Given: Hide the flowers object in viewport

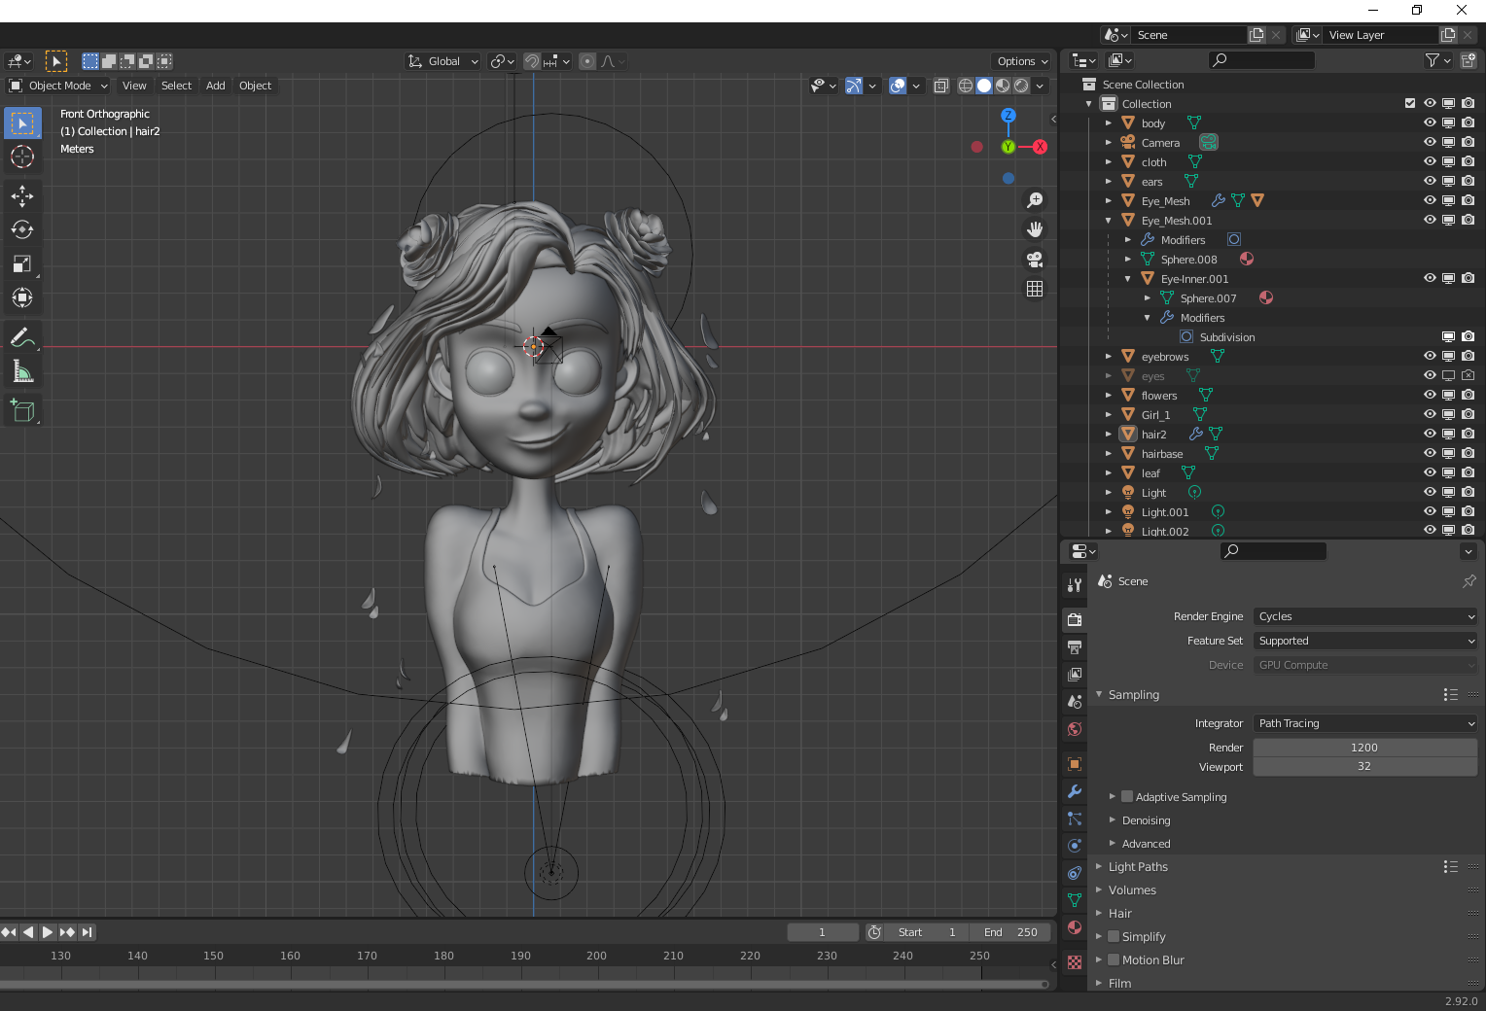Looking at the screenshot, I should [1430, 396].
